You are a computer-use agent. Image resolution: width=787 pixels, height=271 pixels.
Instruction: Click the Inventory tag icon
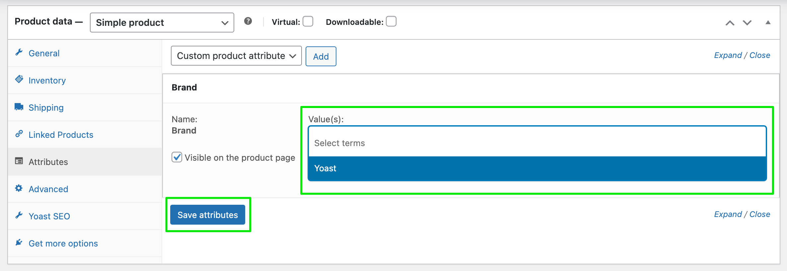tap(19, 80)
